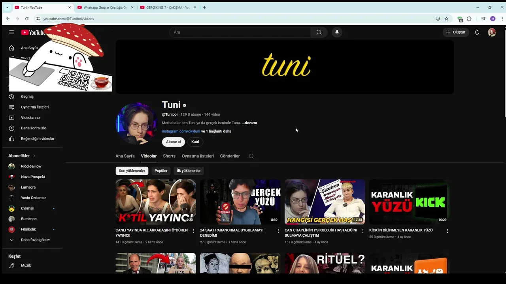Image resolution: width=506 pixels, height=284 pixels.
Task: Open HANGİSİ GERÇEK HASTA thumbnail
Action: [325, 202]
